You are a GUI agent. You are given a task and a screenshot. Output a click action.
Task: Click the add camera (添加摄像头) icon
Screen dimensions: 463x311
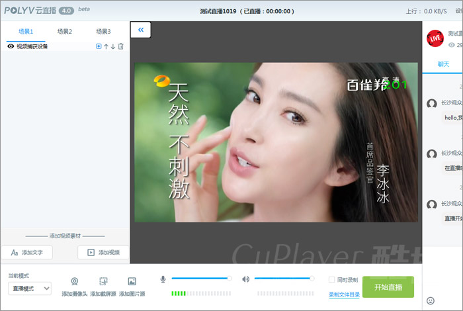(x=75, y=281)
